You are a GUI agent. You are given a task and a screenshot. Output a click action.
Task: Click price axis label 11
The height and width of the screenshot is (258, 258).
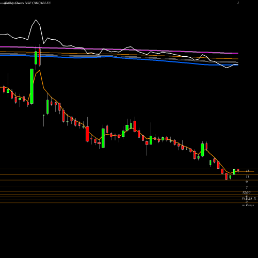point(248,176)
